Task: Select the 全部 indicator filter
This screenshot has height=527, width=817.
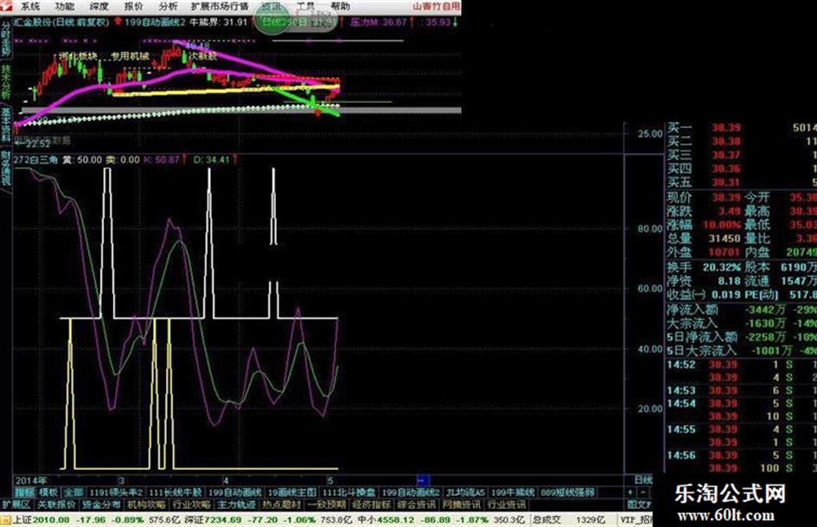Action: click(x=73, y=492)
